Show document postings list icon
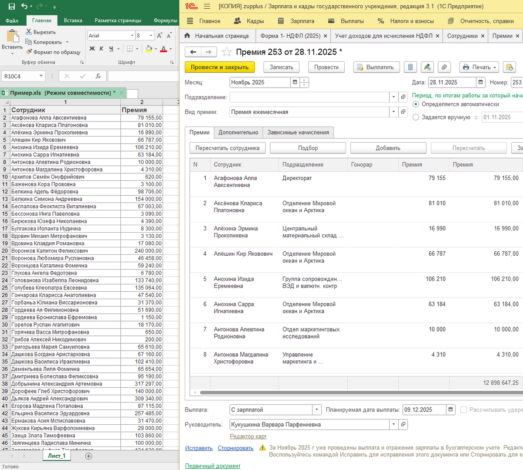The image size is (523, 470). (x=410, y=67)
